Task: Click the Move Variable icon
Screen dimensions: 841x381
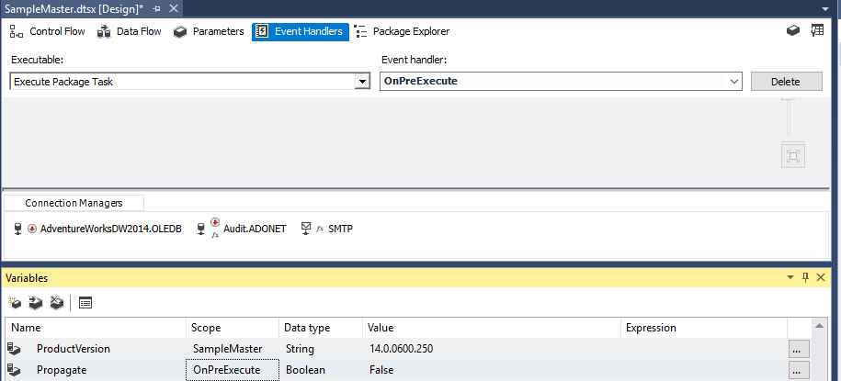Action: (x=36, y=303)
